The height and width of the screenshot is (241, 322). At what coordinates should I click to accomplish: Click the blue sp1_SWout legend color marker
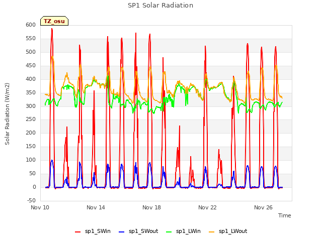coord(122,232)
